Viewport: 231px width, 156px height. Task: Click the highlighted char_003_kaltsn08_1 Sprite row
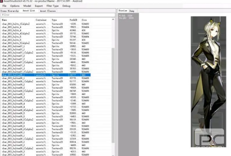coord(46,75)
